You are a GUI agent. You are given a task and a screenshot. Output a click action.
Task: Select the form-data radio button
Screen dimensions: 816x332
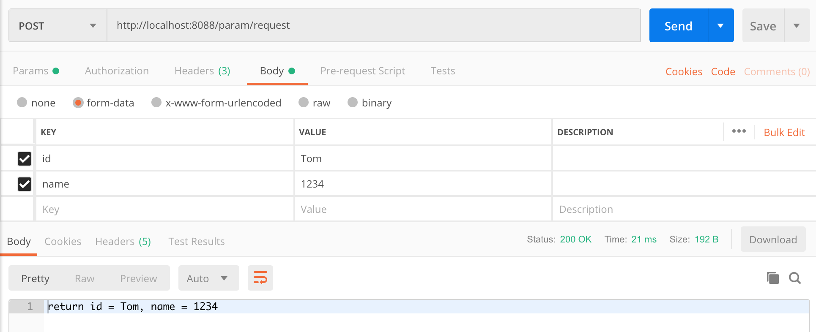(78, 102)
